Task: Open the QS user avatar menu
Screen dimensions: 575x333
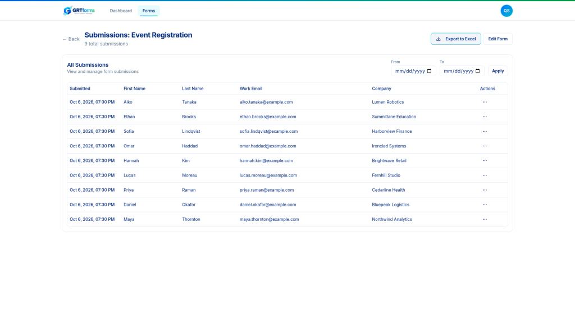Action: [506, 11]
